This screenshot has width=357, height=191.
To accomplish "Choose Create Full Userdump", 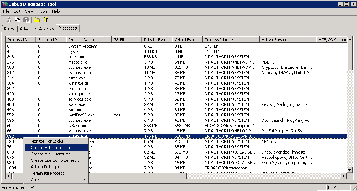I will coord(56,148).
